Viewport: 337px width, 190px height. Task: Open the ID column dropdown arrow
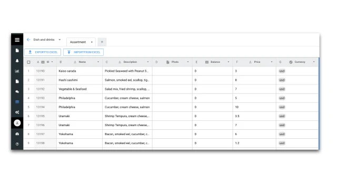[52, 62]
